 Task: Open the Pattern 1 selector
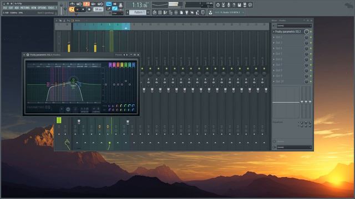138,12
